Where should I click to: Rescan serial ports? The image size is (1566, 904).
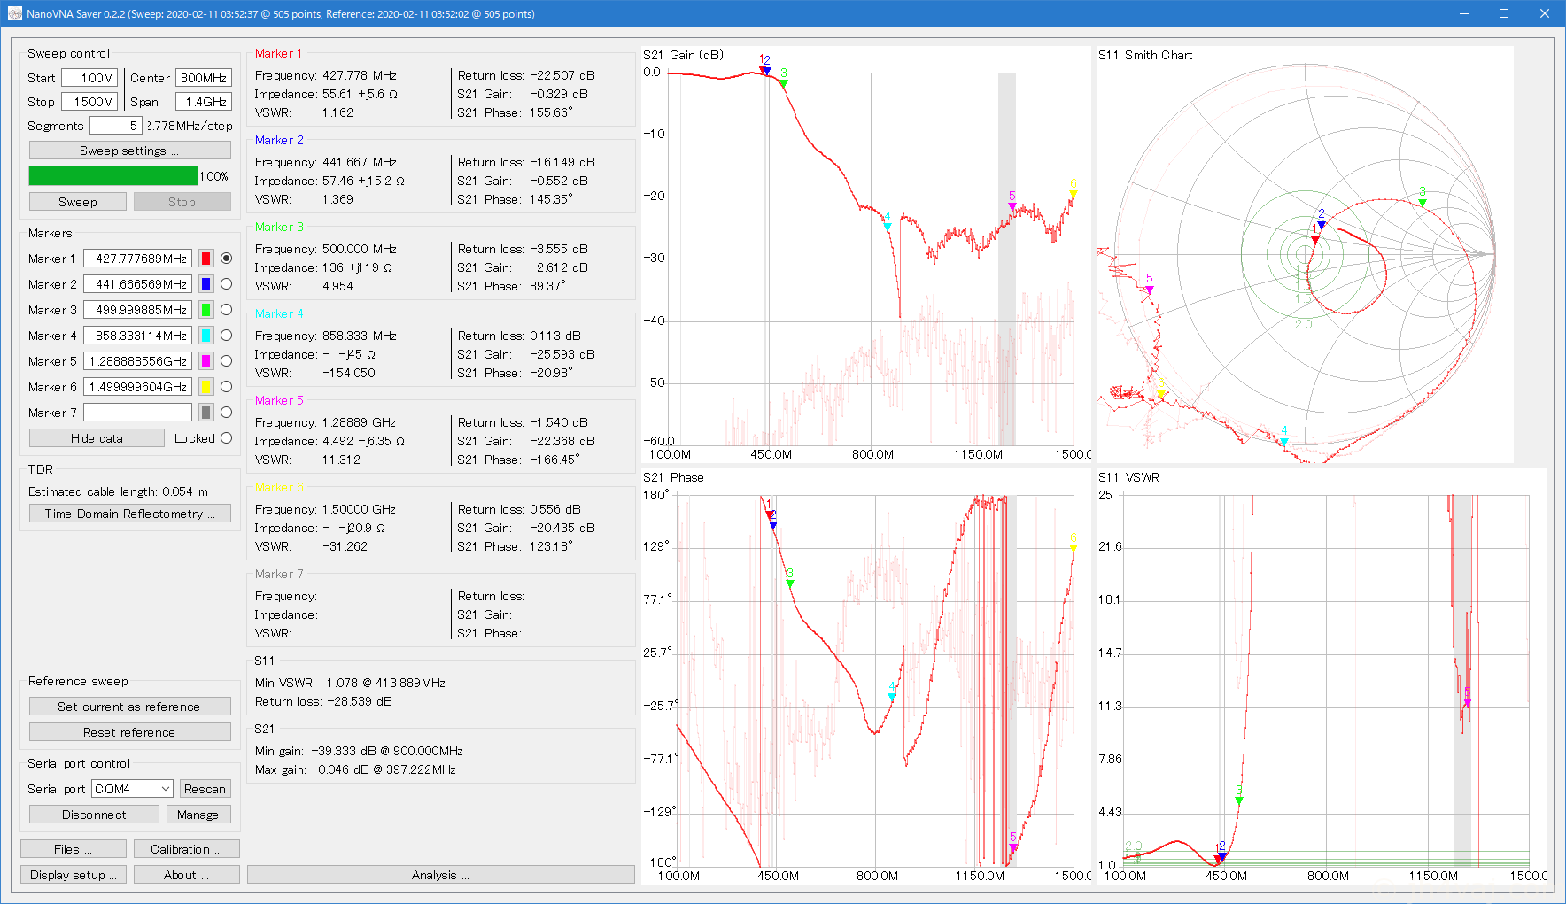(x=205, y=789)
